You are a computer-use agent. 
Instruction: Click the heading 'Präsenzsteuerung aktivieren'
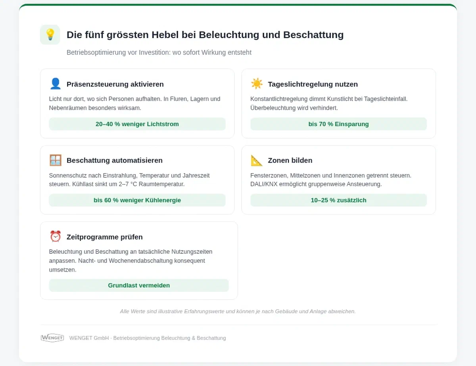click(x=115, y=84)
